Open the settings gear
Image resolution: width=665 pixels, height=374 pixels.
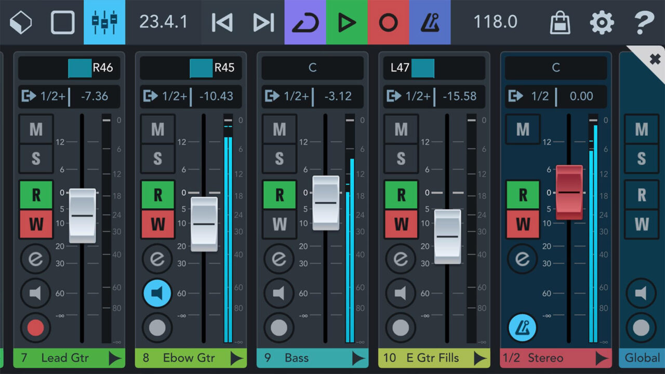coord(601,22)
